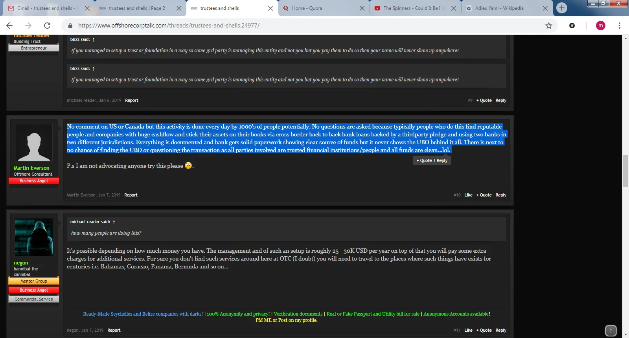Image resolution: width=629 pixels, height=338 pixels.
Task: Open Martin Everson's profile name link
Action: click(x=31, y=168)
